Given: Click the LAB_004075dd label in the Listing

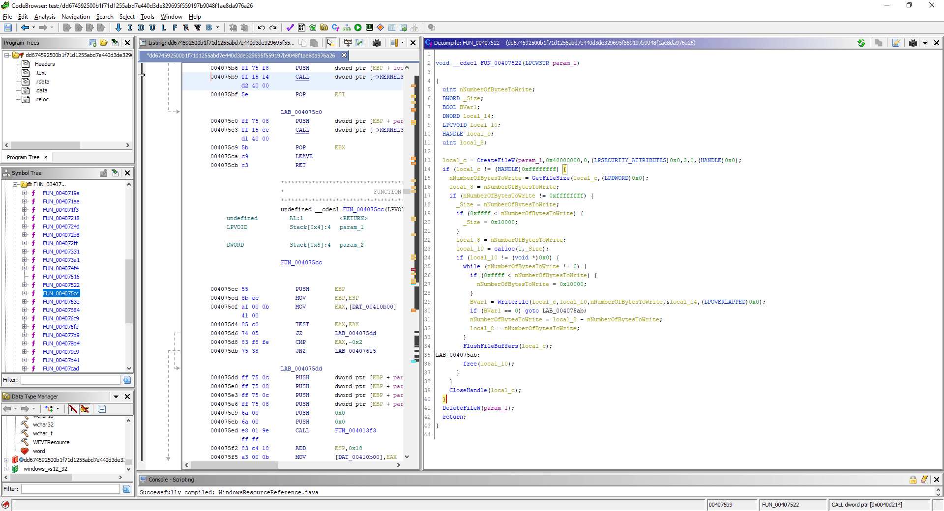Looking at the screenshot, I should [301, 369].
